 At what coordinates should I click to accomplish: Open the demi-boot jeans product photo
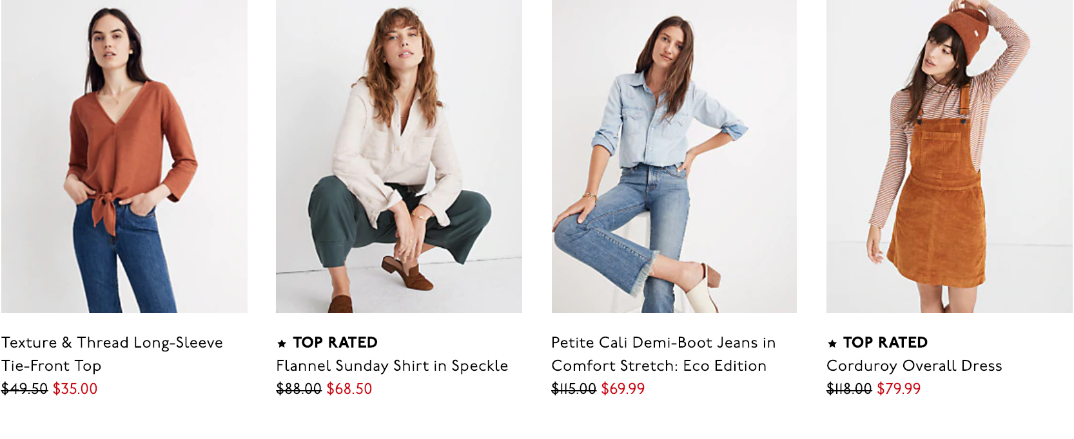tap(674, 156)
